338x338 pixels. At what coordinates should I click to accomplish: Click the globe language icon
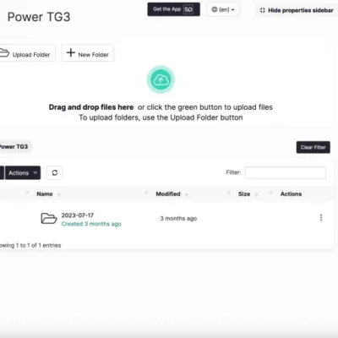215,9
